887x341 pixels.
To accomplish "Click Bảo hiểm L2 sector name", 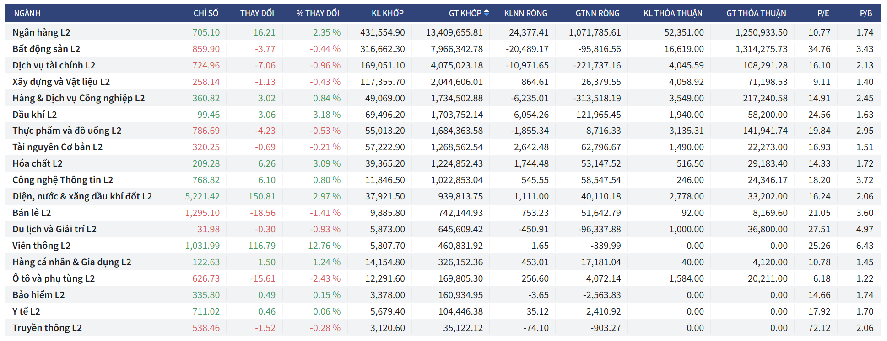I will click(x=38, y=295).
